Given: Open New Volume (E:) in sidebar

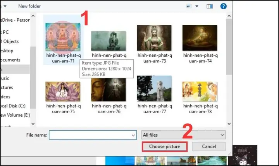Looking at the screenshot, I should click(15, 115).
